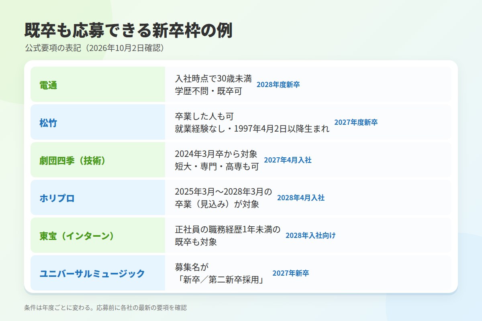The height and width of the screenshot is (321, 482).
Task: Select the text 2024年3月卒から対象
Action: [216, 154]
